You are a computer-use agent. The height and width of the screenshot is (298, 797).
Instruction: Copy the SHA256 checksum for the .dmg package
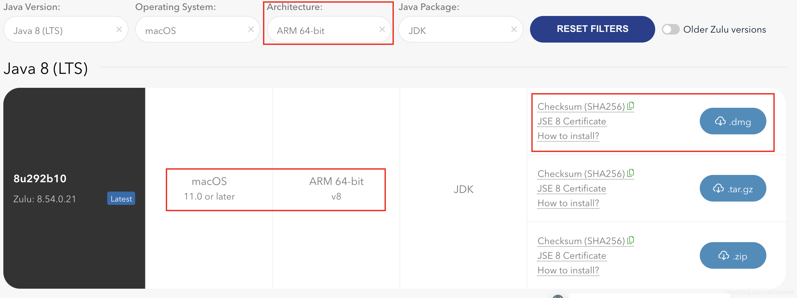tap(631, 106)
